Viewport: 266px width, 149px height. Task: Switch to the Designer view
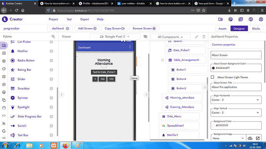click(239, 28)
